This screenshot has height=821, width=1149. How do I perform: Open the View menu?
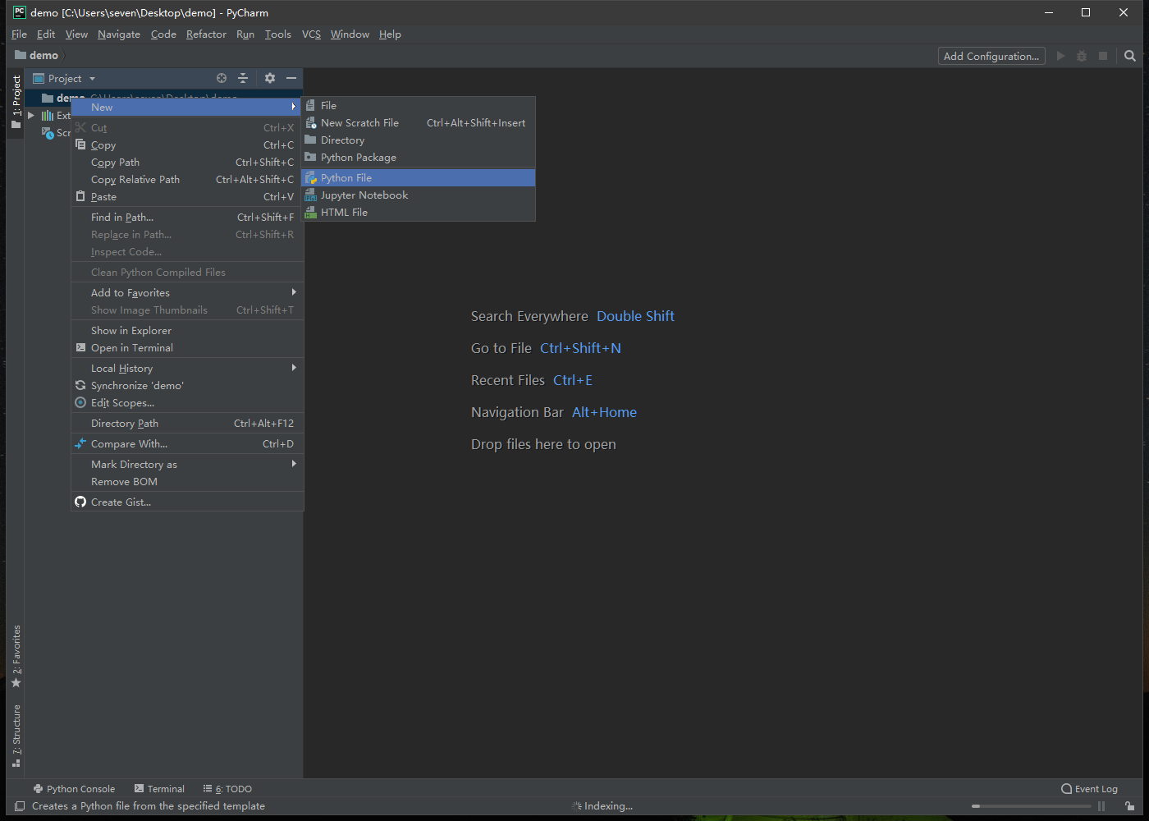pyautogui.click(x=76, y=34)
